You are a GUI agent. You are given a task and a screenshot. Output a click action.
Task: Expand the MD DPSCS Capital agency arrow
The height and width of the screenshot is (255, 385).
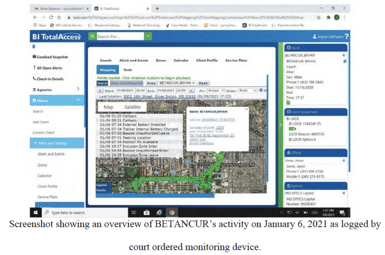(x=344, y=193)
